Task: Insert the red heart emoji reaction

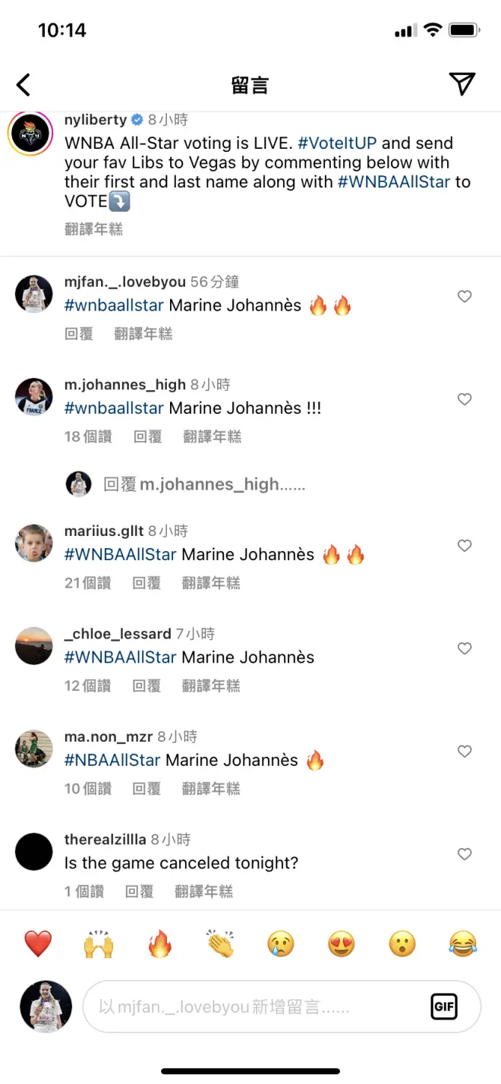Action: (x=38, y=944)
